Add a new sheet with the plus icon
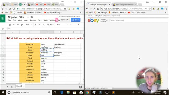169x95 pixels. click(7, 87)
